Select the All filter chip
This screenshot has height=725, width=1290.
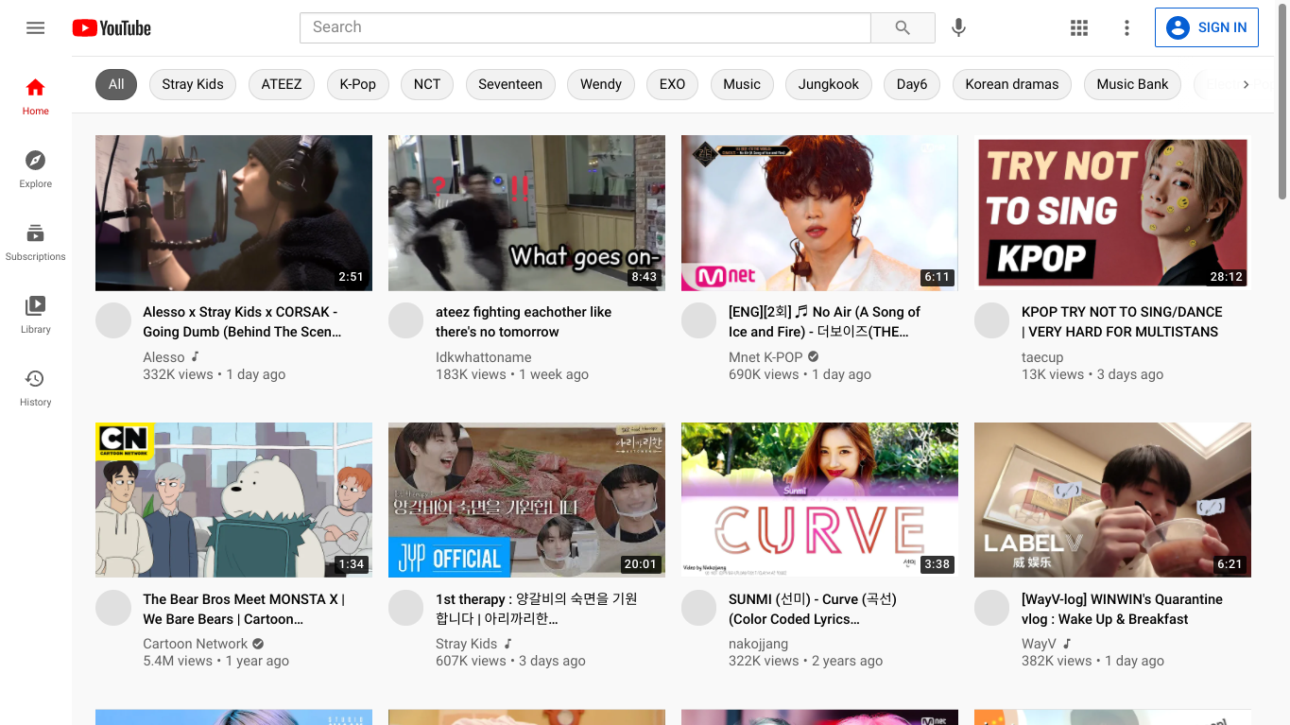coord(116,84)
